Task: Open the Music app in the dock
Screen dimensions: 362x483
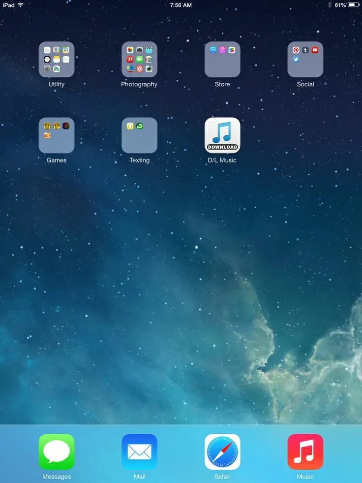Action: (x=305, y=452)
